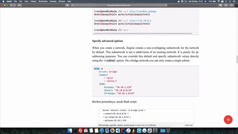This screenshot has height=134, width=238.
Task: Click the Docker whale menu bar icon
Action: (x=178, y=1)
